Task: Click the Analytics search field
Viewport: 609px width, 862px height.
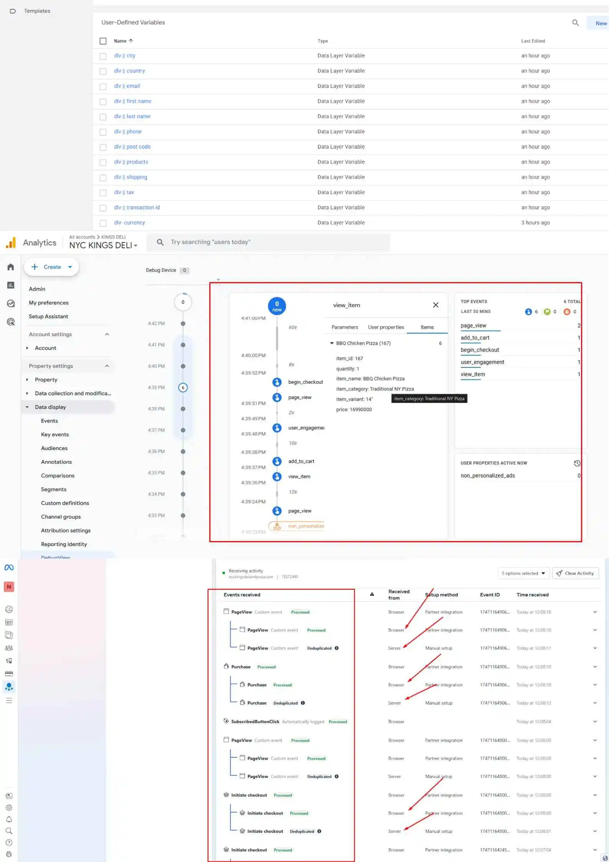Action: coord(269,242)
